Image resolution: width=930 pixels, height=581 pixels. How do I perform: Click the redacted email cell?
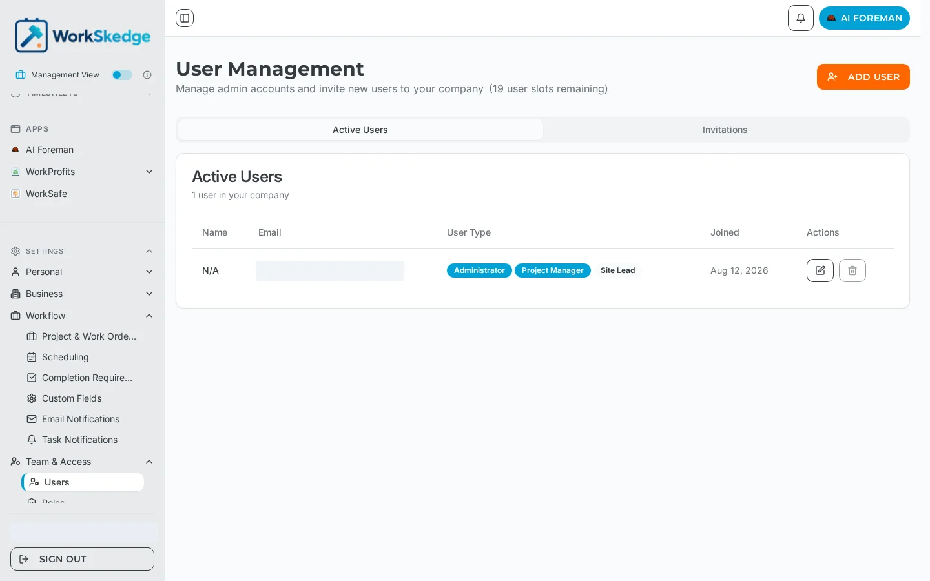tap(329, 270)
